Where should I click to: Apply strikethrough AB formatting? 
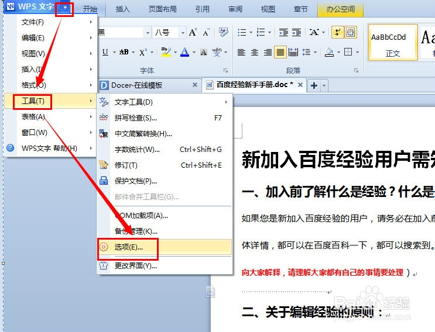click(124, 52)
